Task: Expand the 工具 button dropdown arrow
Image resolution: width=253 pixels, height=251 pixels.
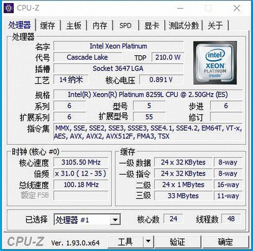Action: click(x=148, y=241)
